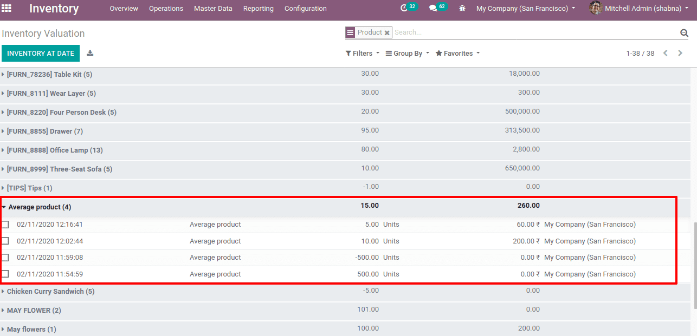
Task: Click the Inventory Valuation breadcrumb title
Action: (43, 34)
